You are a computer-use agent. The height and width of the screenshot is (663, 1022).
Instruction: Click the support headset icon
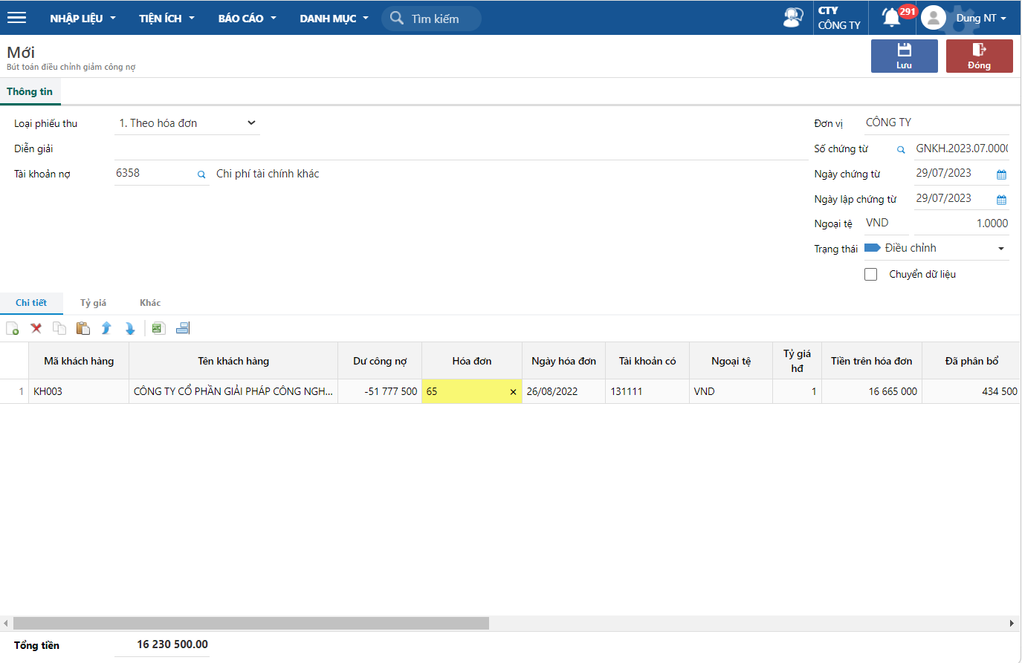[x=793, y=18]
